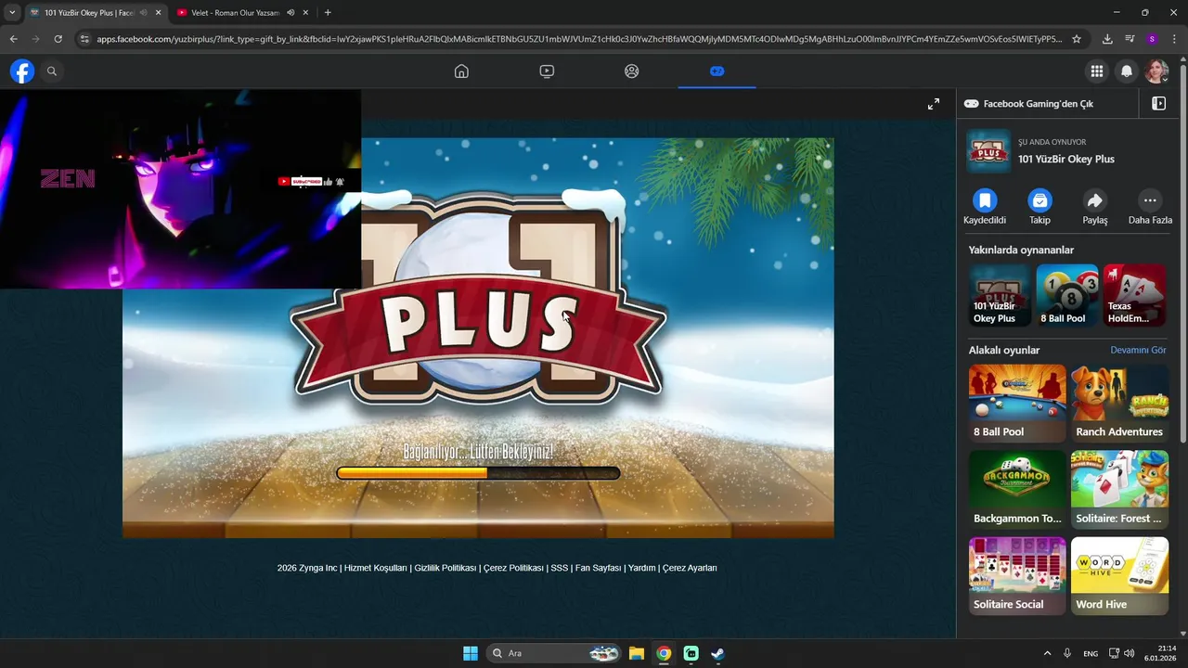1188x668 pixels.
Task: Open Steam from the taskbar
Action: 717,653
